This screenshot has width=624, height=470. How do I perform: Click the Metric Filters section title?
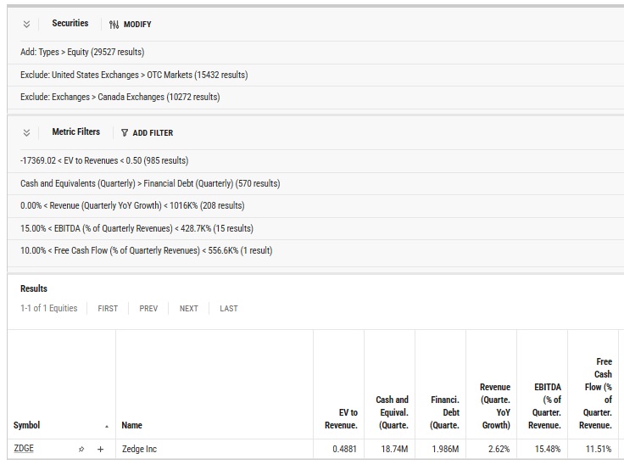pos(76,131)
